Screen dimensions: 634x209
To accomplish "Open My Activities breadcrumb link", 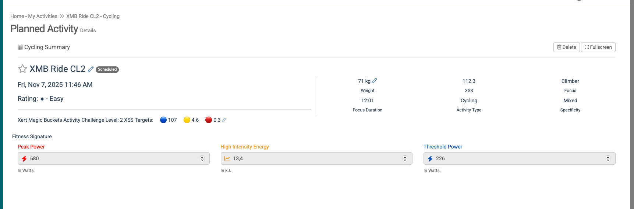I will point(43,16).
